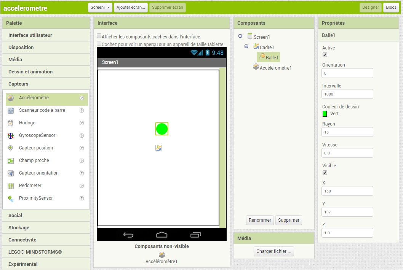Collapse the Capteurs palette section
The image size is (403, 270).
tap(46, 84)
